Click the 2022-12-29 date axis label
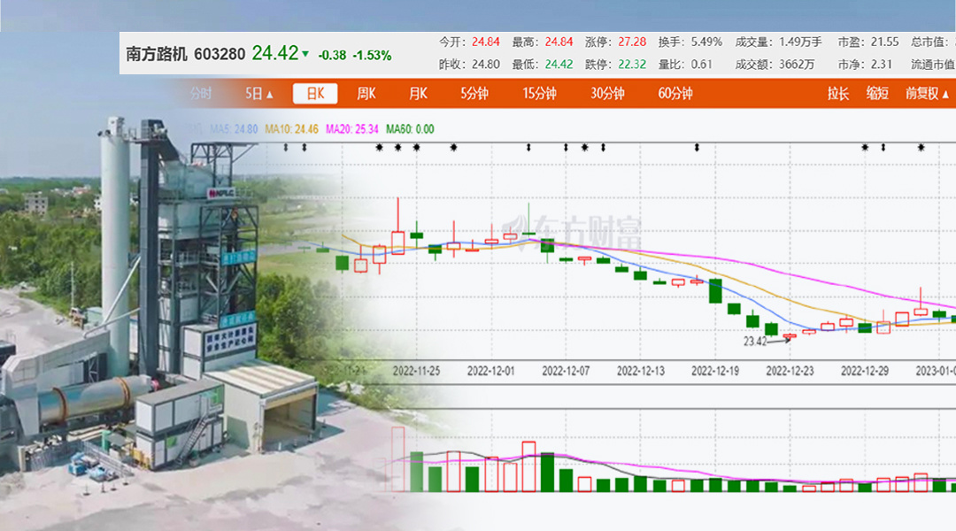The height and width of the screenshot is (531, 956). [x=865, y=371]
